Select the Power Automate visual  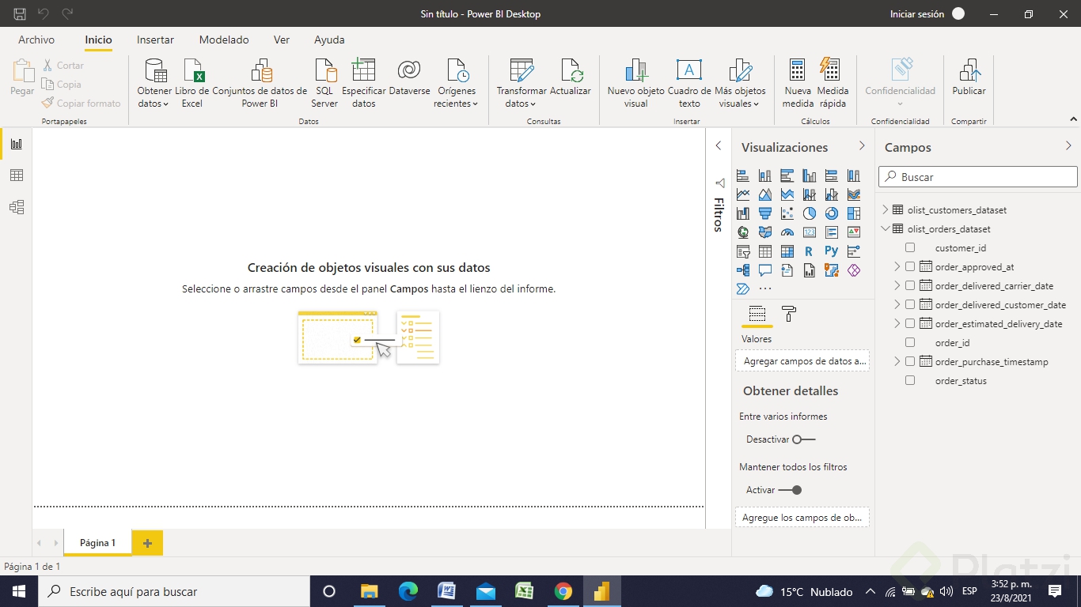tap(742, 289)
